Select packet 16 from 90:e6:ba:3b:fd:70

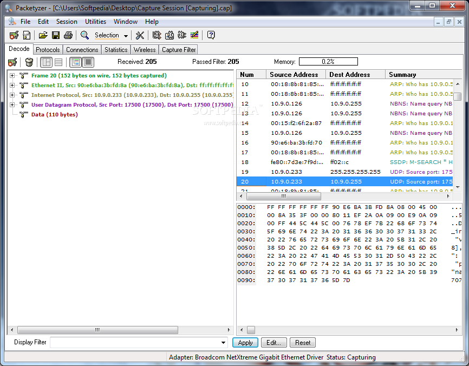[344, 142]
